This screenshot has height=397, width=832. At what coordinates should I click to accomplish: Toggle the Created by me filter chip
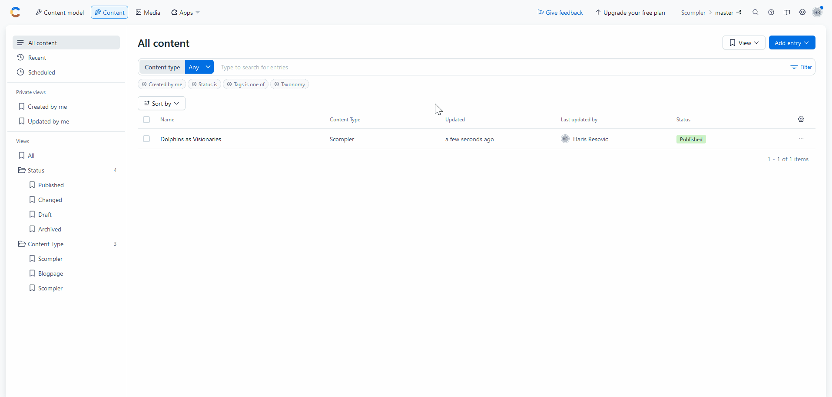pyautogui.click(x=162, y=85)
